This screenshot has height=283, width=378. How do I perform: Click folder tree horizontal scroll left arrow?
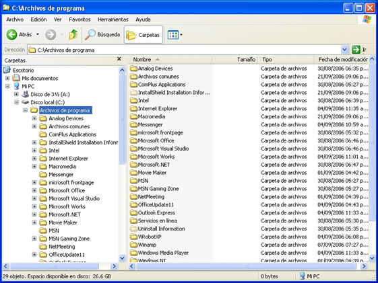click(6, 266)
